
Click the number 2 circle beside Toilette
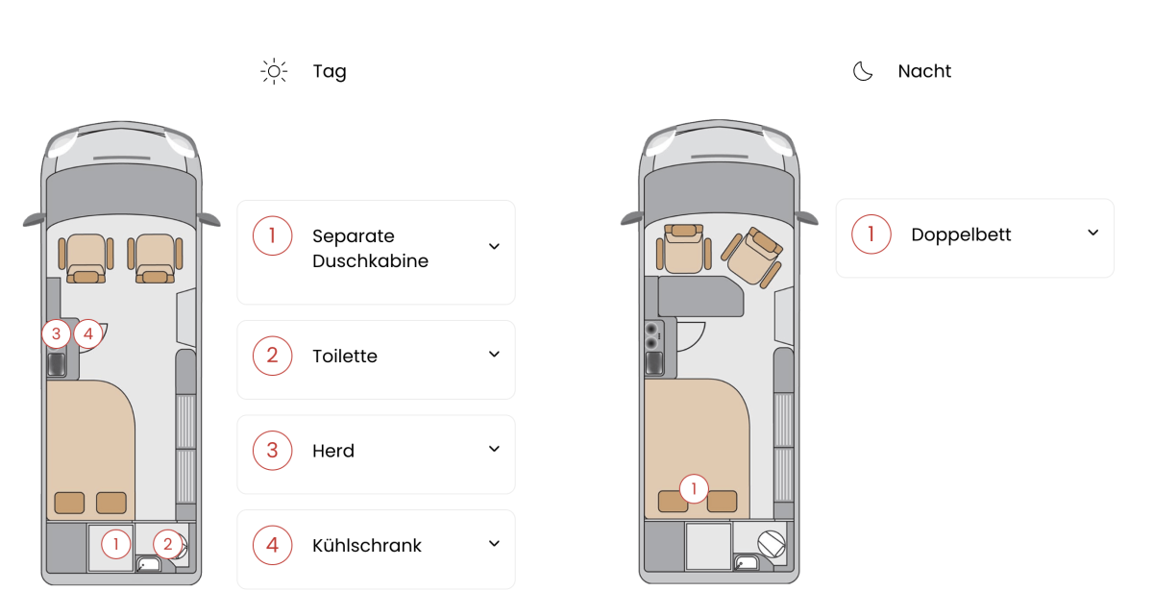[273, 356]
